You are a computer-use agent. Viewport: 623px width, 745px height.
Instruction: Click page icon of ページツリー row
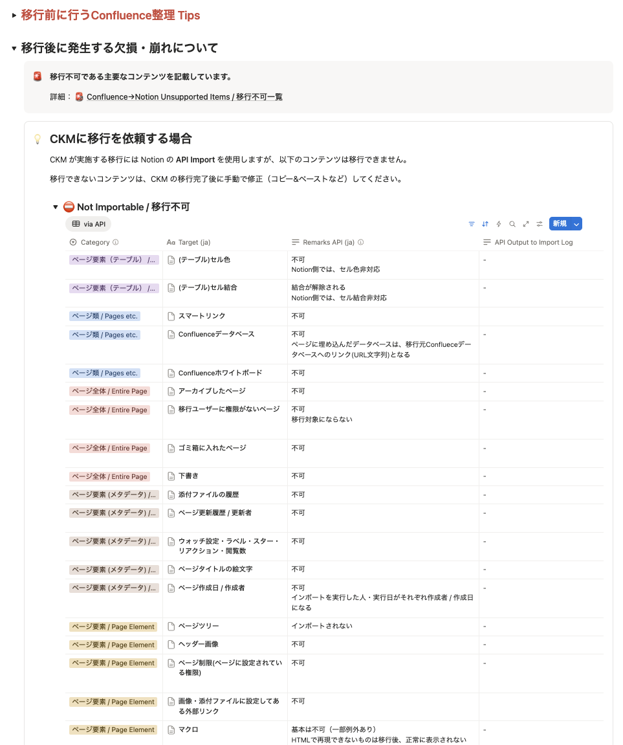pyautogui.click(x=171, y=626)
